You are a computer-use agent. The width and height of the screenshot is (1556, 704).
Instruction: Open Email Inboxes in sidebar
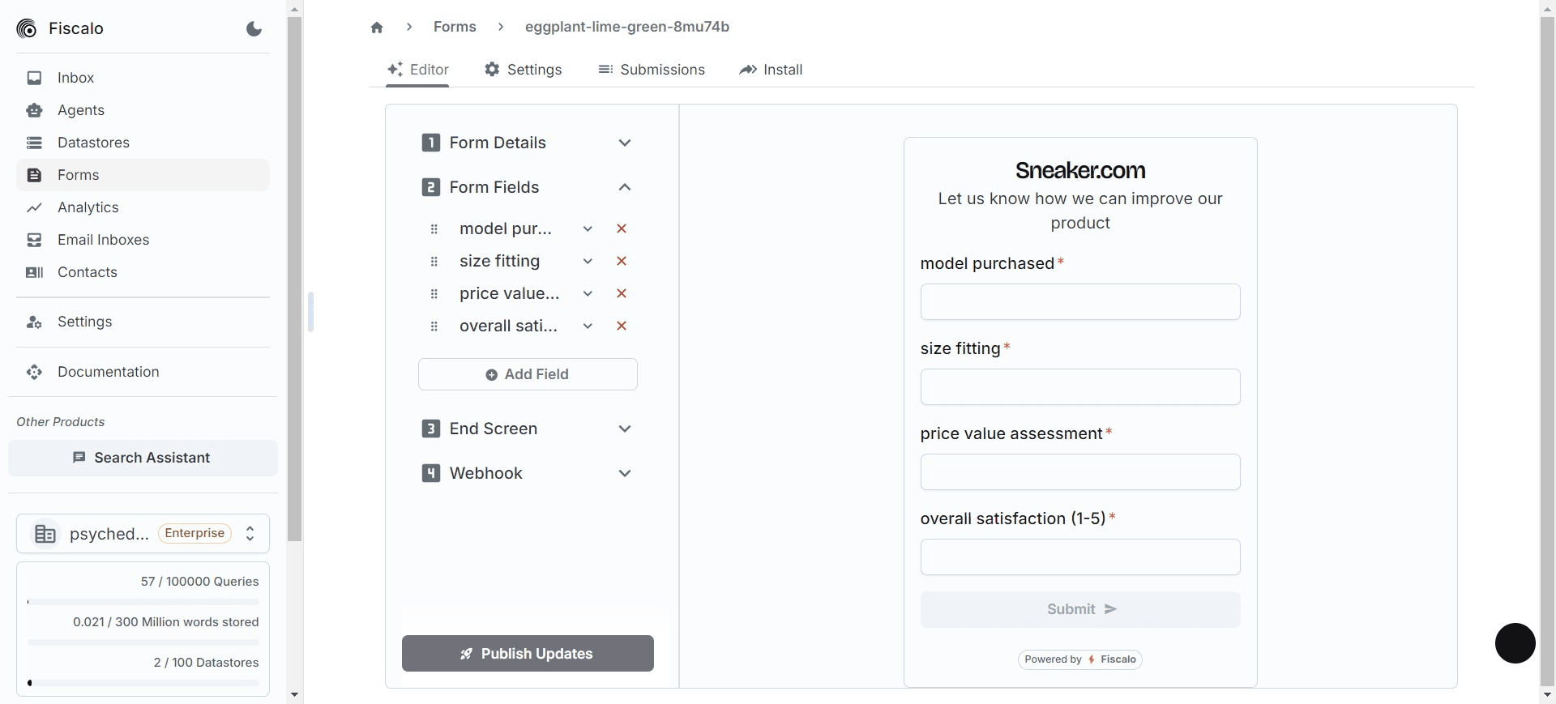point(143,240)
